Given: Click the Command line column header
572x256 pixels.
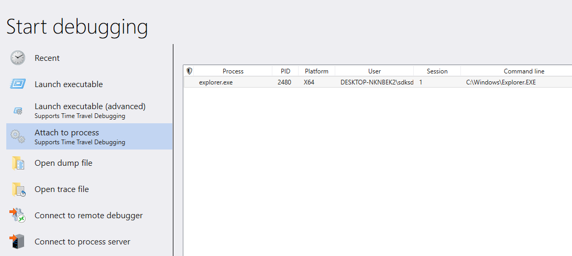Looking at the screenshot, I should point(516,71).
